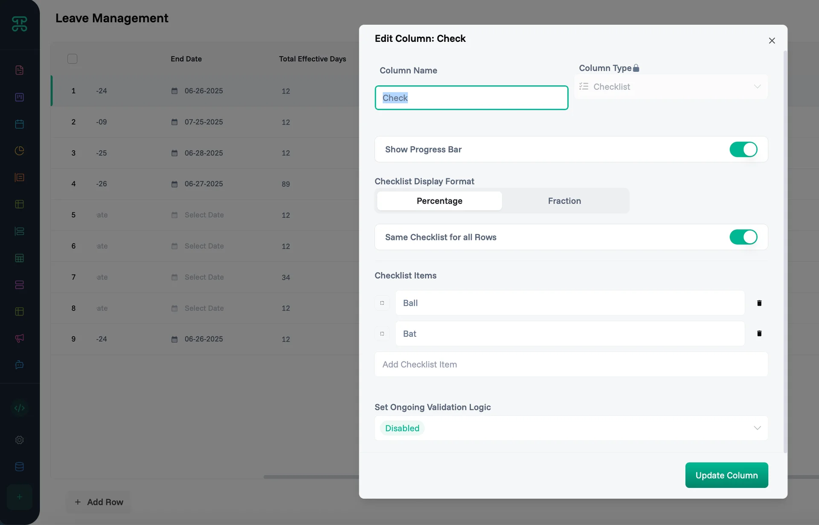Viewport: 819px width, 525px height.
Task: Select the Fraction display format
Action: (564, 201)
